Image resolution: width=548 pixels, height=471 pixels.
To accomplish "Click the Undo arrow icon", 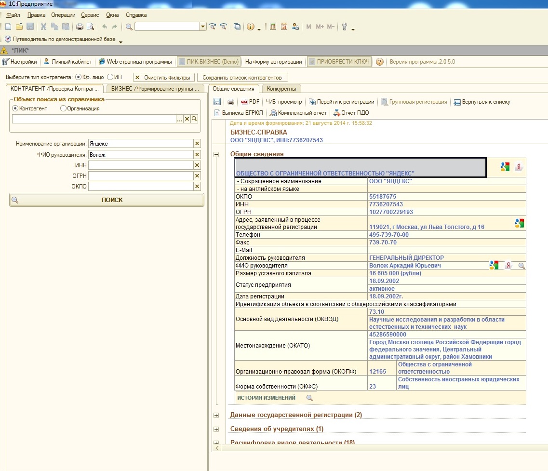I will point(105,27).
